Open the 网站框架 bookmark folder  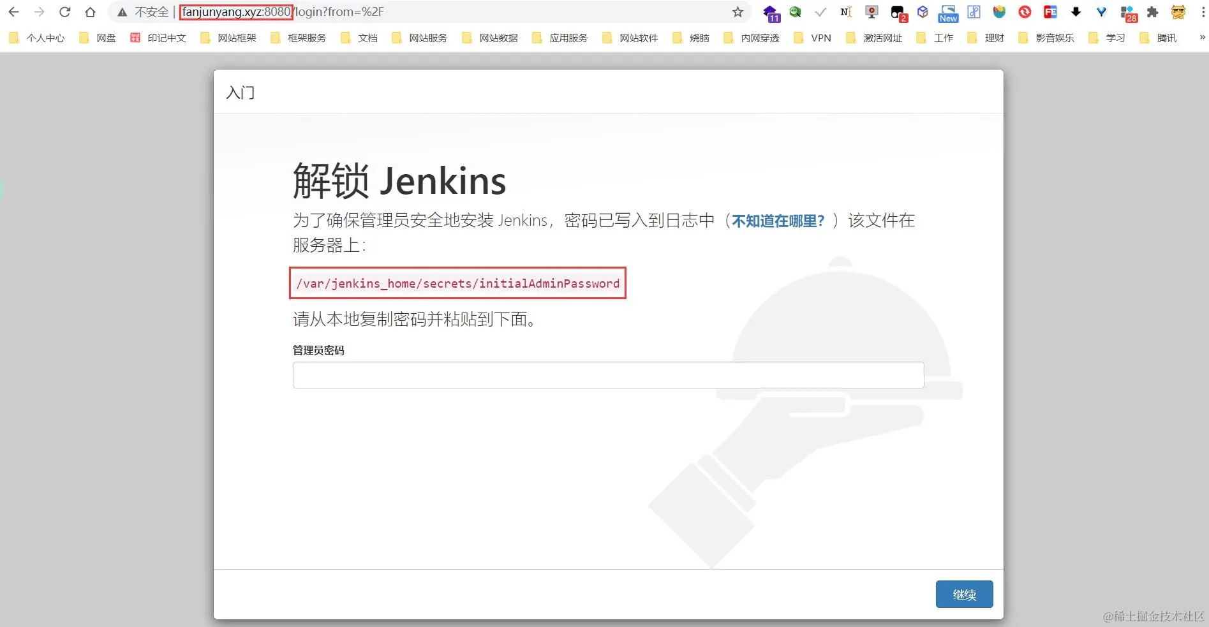coord(228,38)
